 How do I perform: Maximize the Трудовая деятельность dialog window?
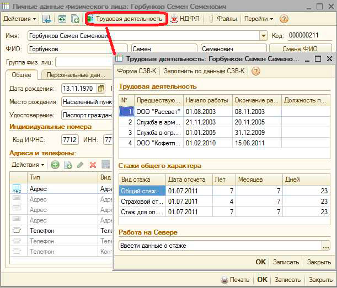point(318,58)
